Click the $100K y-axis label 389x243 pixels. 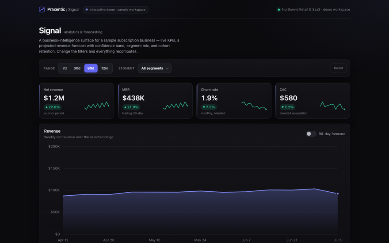(54, 190)
